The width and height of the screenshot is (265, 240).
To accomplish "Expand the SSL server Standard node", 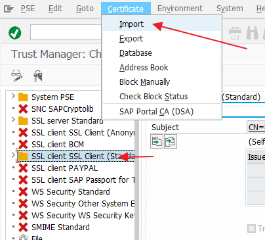I will [13, 120].
